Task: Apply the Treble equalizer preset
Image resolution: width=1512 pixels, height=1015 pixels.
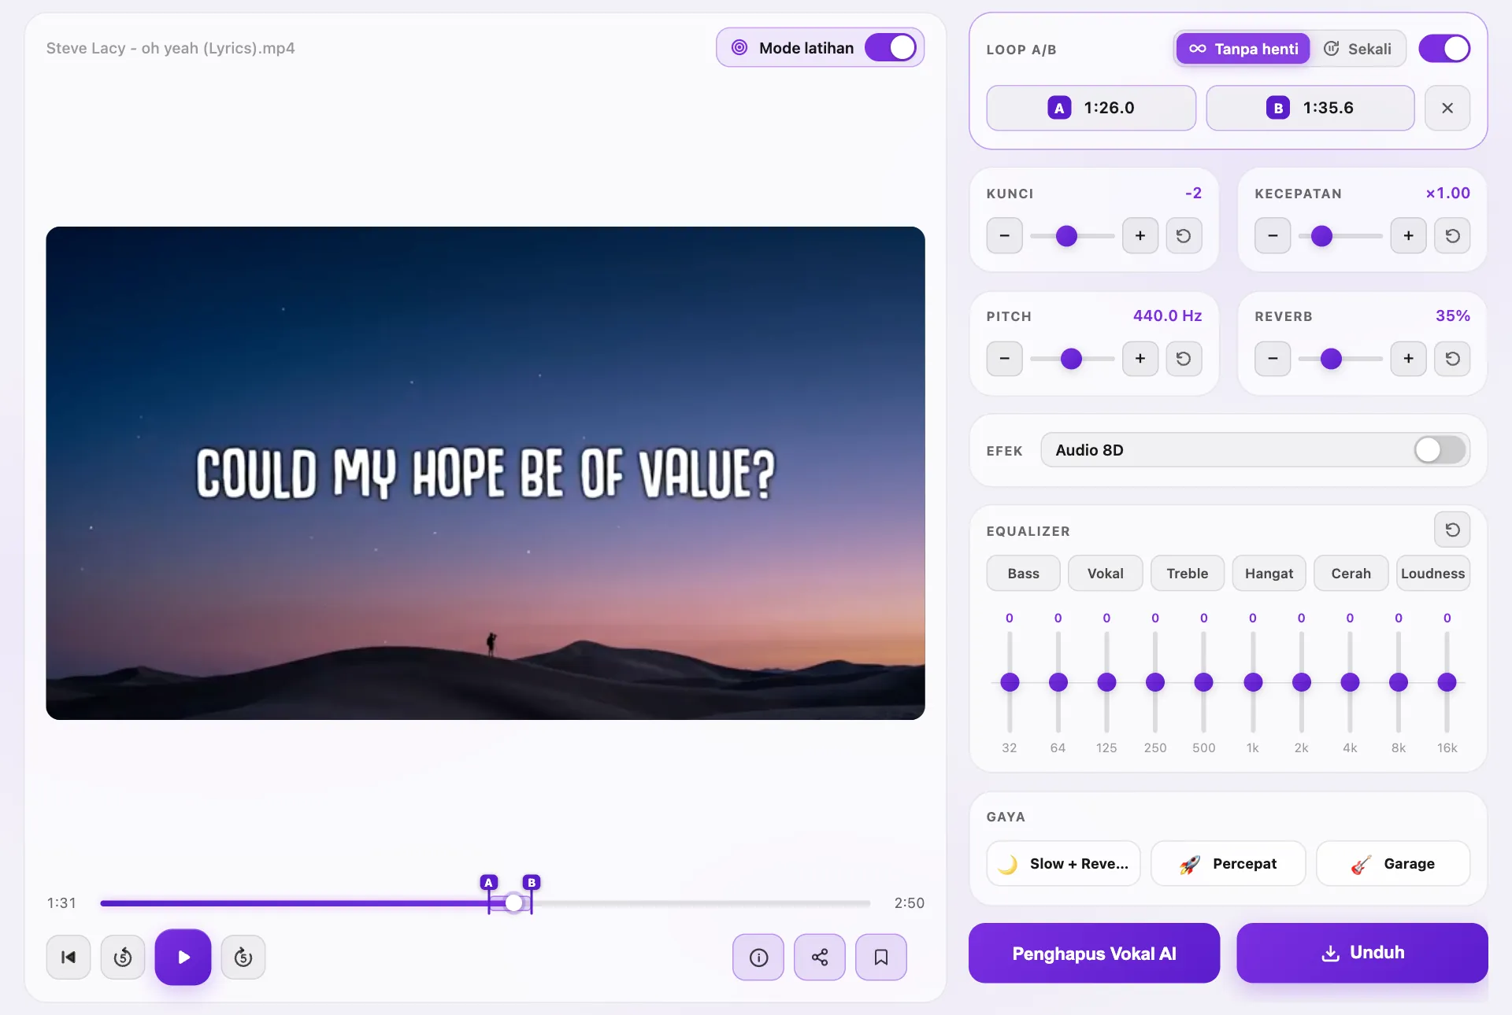Action: (1188, 573)
